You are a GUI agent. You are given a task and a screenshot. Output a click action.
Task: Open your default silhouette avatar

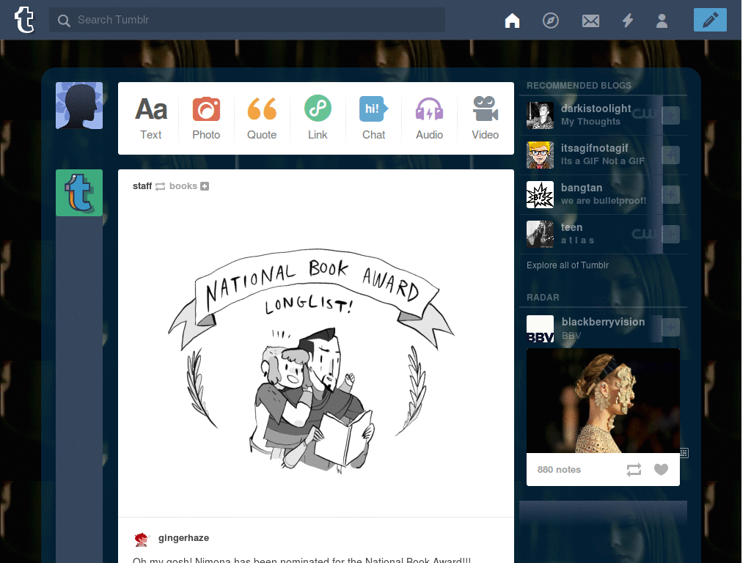click(x=79, y=106)
